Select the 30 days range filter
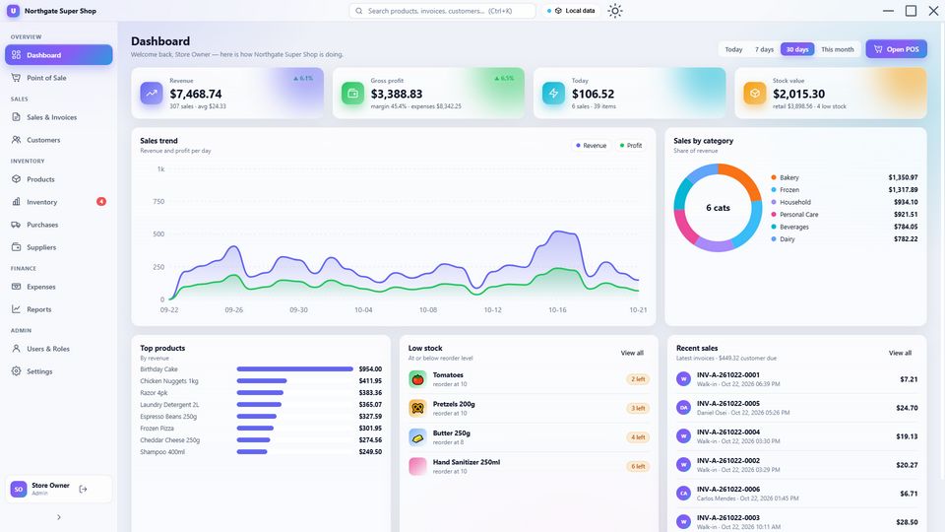This screenshot has width=945, height=532. pyautogui.click(x=797, y=49)
